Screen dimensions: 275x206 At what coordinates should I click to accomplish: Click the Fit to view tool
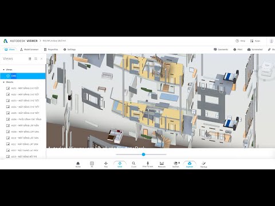click(92, 164)
